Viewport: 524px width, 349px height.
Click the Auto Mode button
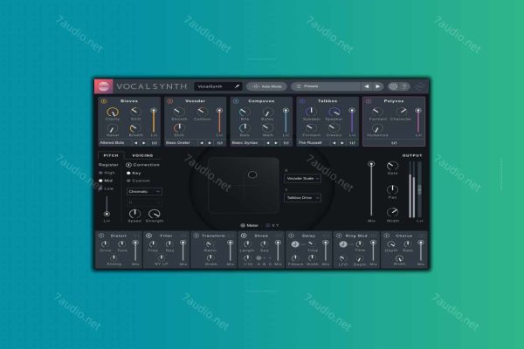pos(266,86)
